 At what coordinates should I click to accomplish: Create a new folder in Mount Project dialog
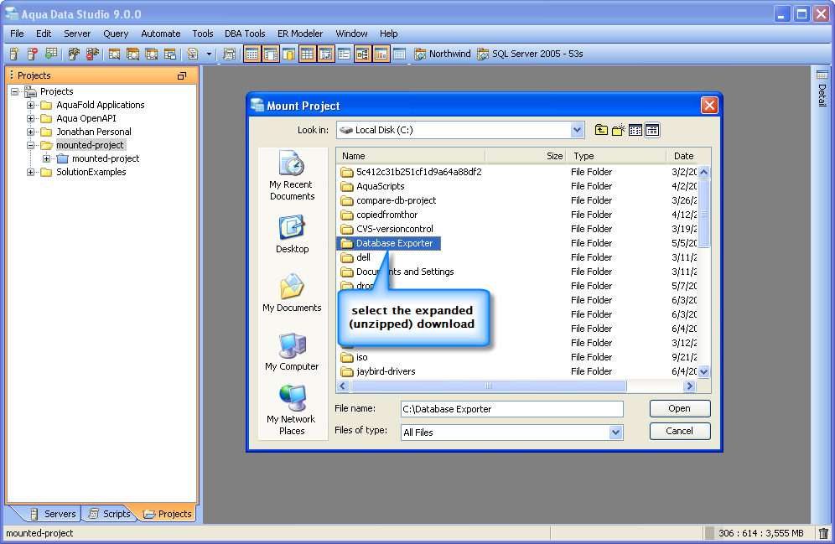[x=618, y=130]
